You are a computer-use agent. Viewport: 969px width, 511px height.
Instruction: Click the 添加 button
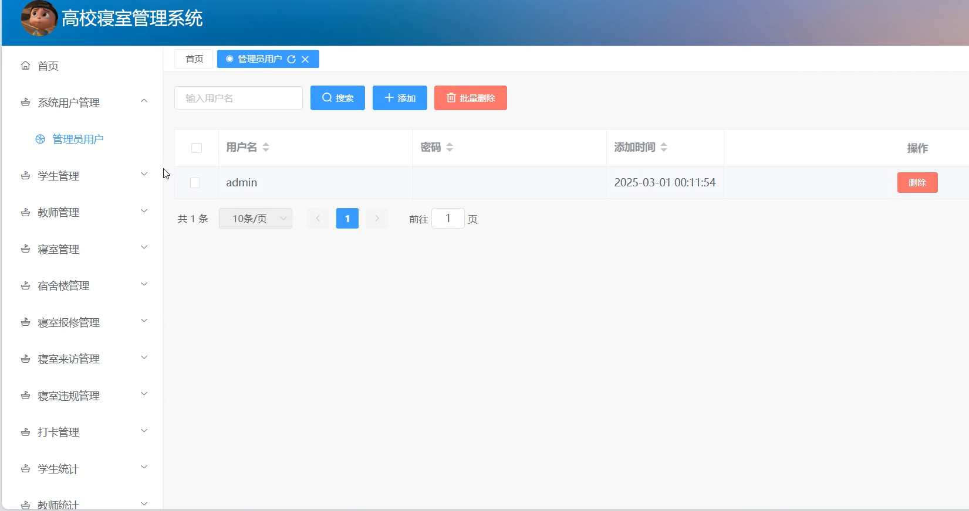(400, 98)
